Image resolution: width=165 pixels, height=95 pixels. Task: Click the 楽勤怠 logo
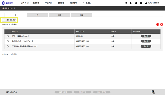coord(7,3)
